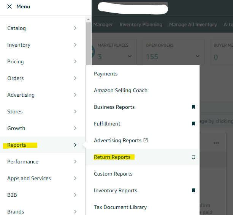The height and width of the screenshot is (215, 233).
Task: Open Advertising Reports link
Action: coord(118,140)
